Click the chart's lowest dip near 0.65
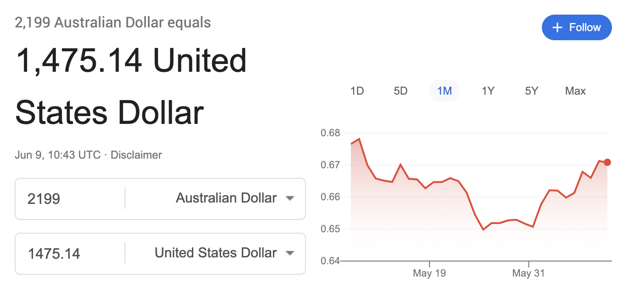This screenshot has height=288, width=644. click(483, 229)
